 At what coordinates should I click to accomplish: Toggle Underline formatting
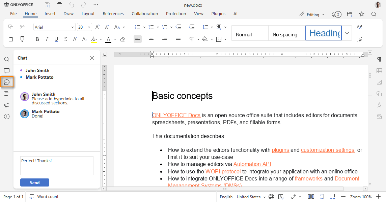tap(56, 39)
